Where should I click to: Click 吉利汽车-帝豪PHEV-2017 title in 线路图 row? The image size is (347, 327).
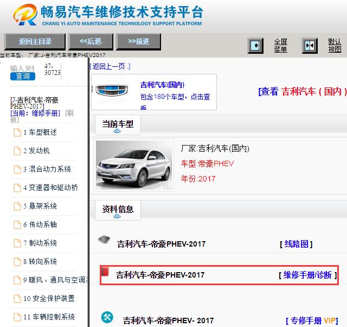tap(162, 244)
